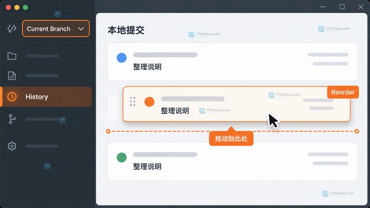Select the green dot's 整理说明 text

pyautogui.click(x=147, y=167)
